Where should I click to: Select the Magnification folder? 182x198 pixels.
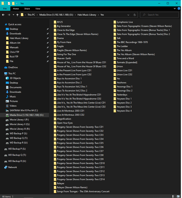click(64, 119)
